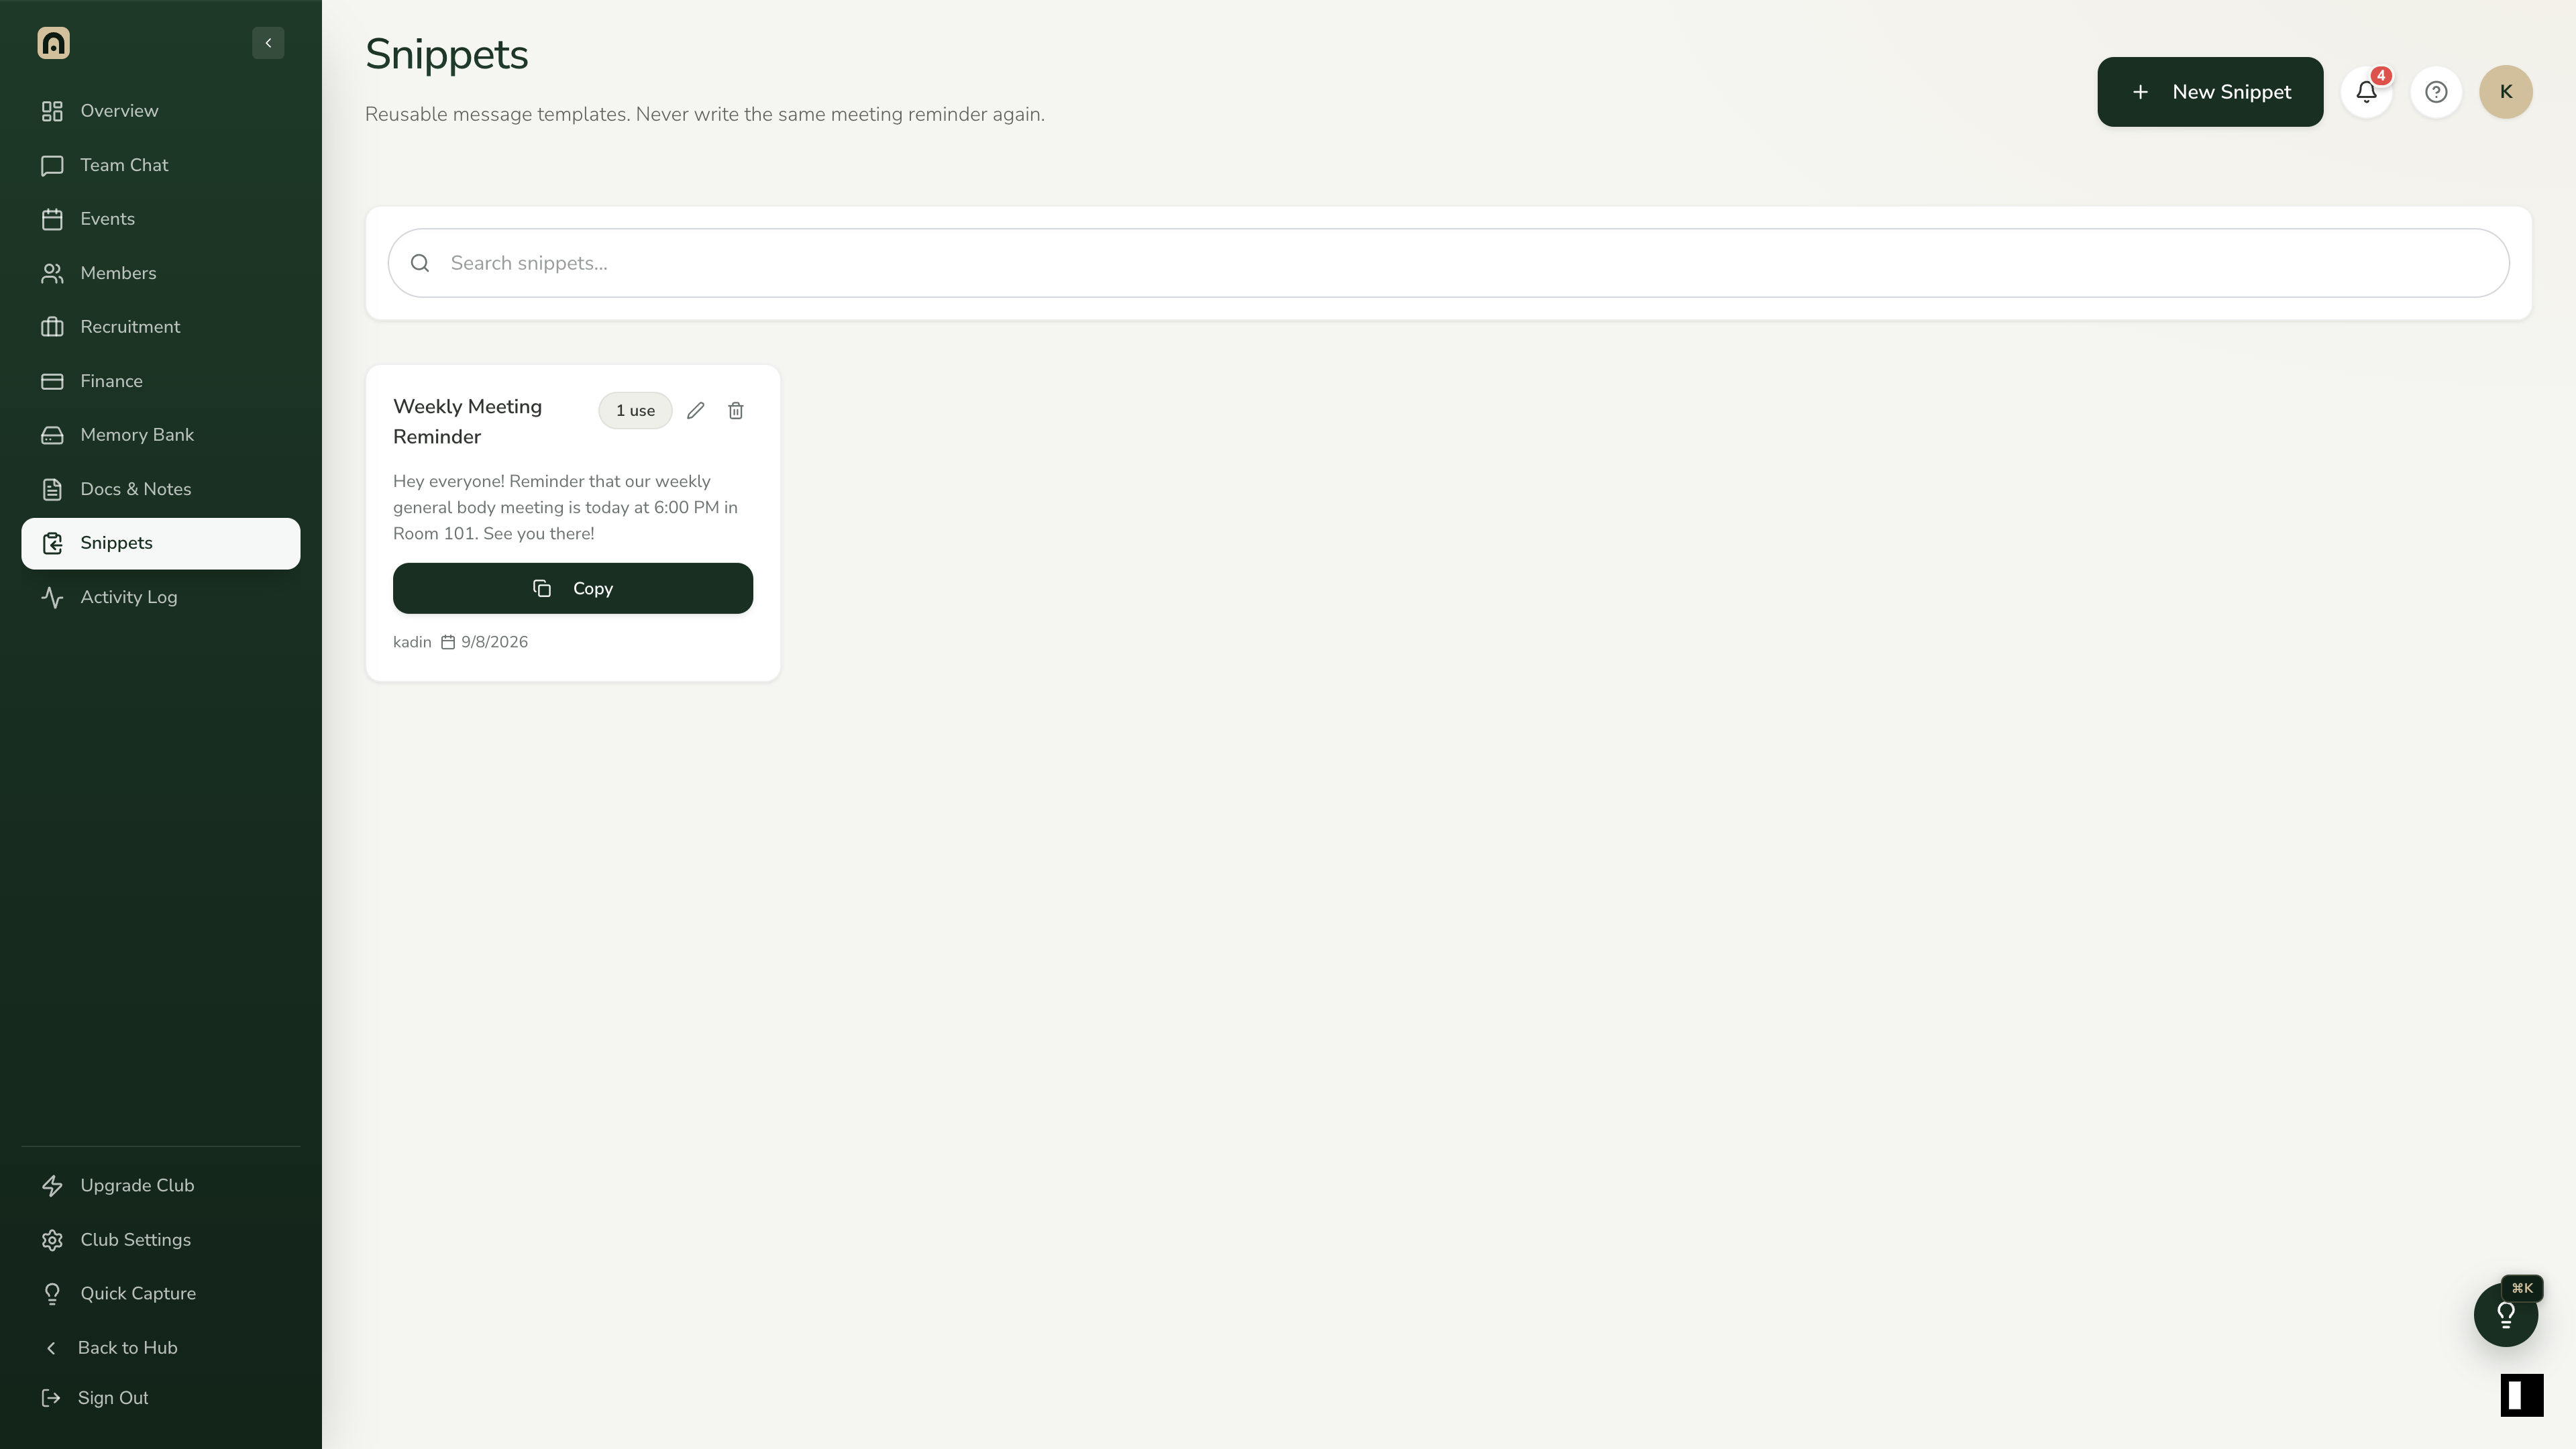This screenshot has height=1449, width=2576.
Task: Create a New Snippet
Action: pos(2210,92)
